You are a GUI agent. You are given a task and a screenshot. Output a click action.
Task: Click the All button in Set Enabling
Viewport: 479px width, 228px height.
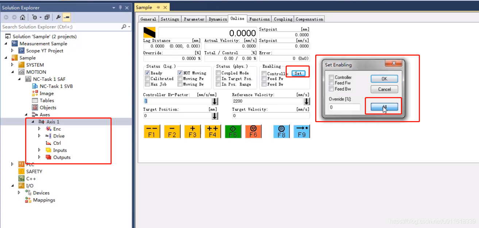(384, 107)
